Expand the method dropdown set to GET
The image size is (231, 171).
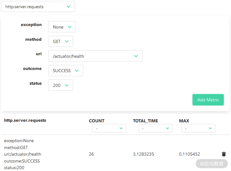(61, 41)
